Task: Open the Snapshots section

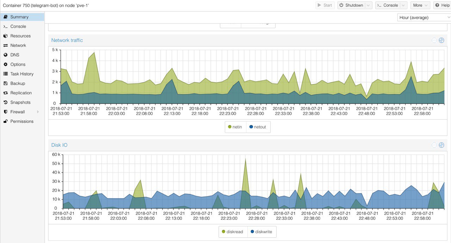Action: 22,103
